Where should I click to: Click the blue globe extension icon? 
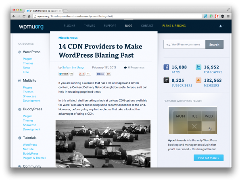[x=205, y=16]
